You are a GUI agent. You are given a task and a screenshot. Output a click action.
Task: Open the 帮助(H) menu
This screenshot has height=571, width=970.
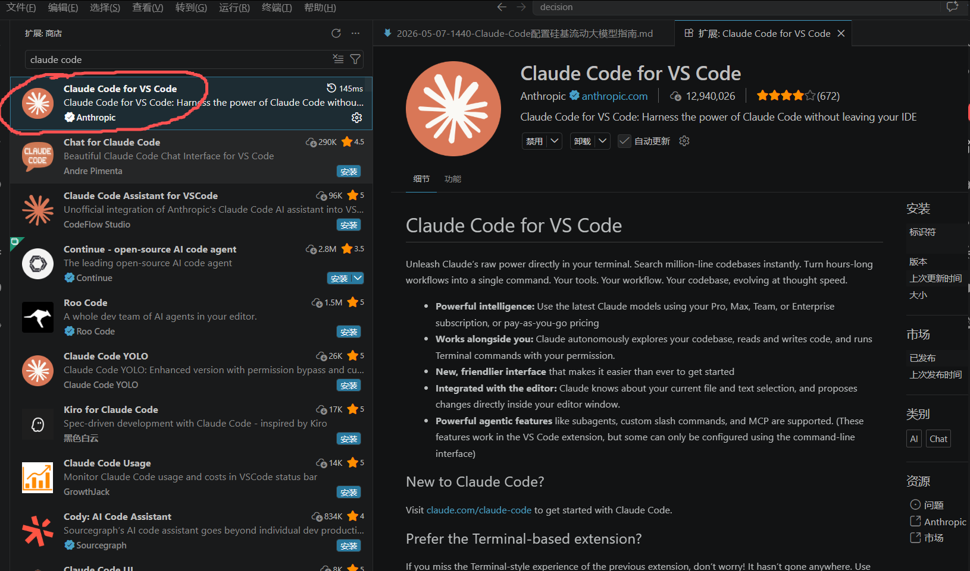click(320, 7)
